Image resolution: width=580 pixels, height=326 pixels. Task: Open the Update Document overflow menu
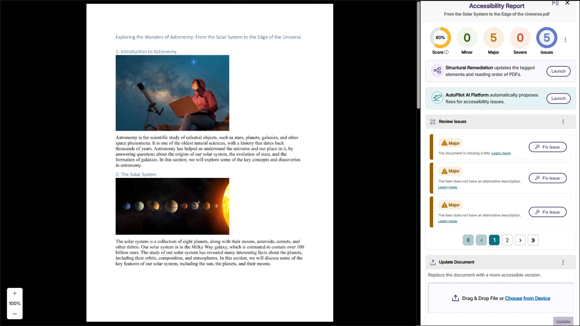point(563,262)
